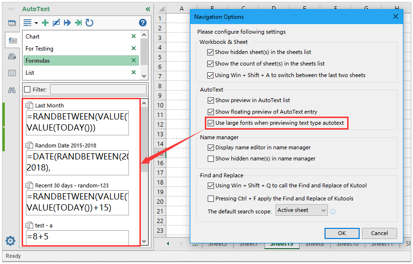
Task: Collapse the AutoText pane with the double chevron
Action: click(x=148, y=9)
